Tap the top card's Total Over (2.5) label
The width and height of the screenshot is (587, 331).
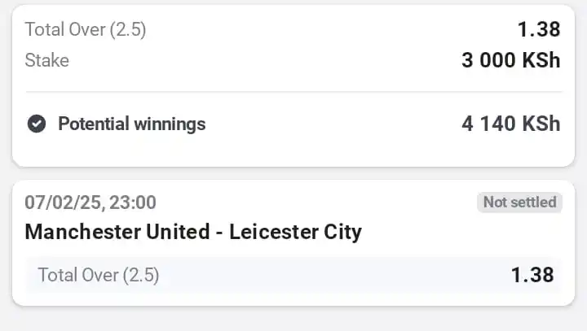point(86,29)
